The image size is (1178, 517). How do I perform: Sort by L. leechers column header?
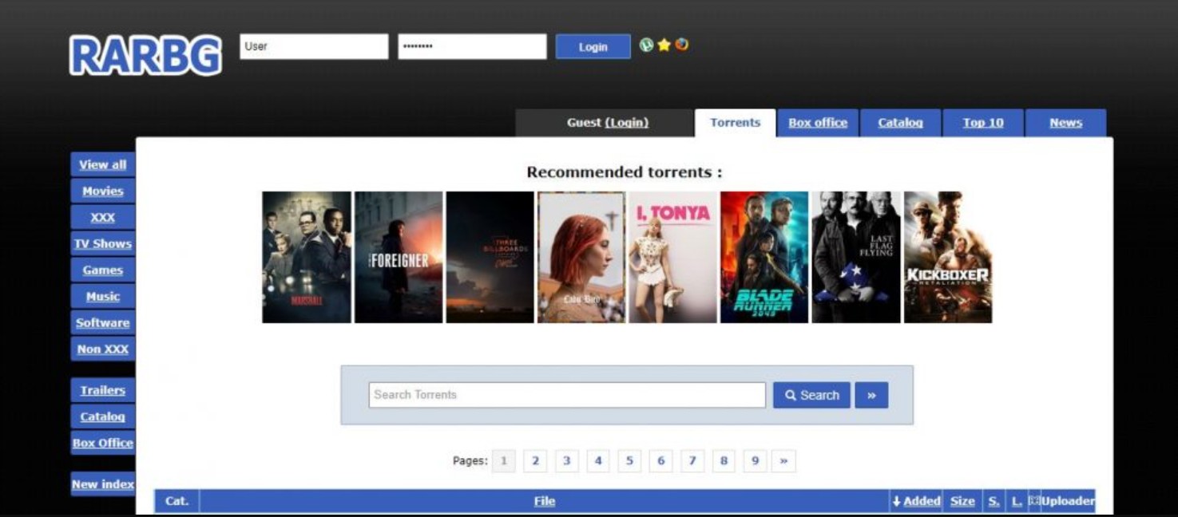click(1017, 501)
